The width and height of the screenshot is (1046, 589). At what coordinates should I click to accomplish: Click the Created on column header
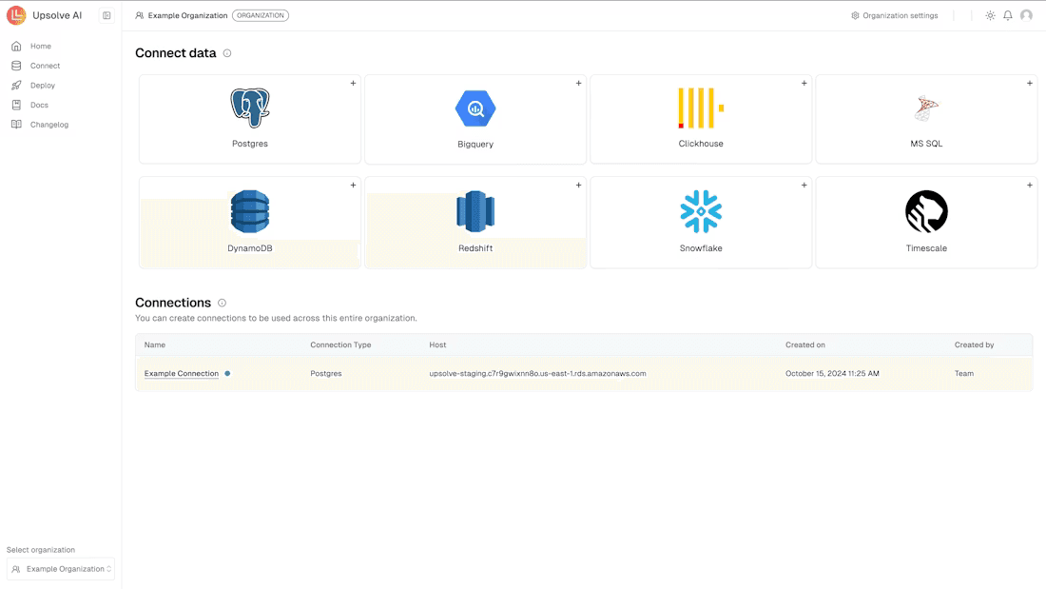[x=805, y=344]
